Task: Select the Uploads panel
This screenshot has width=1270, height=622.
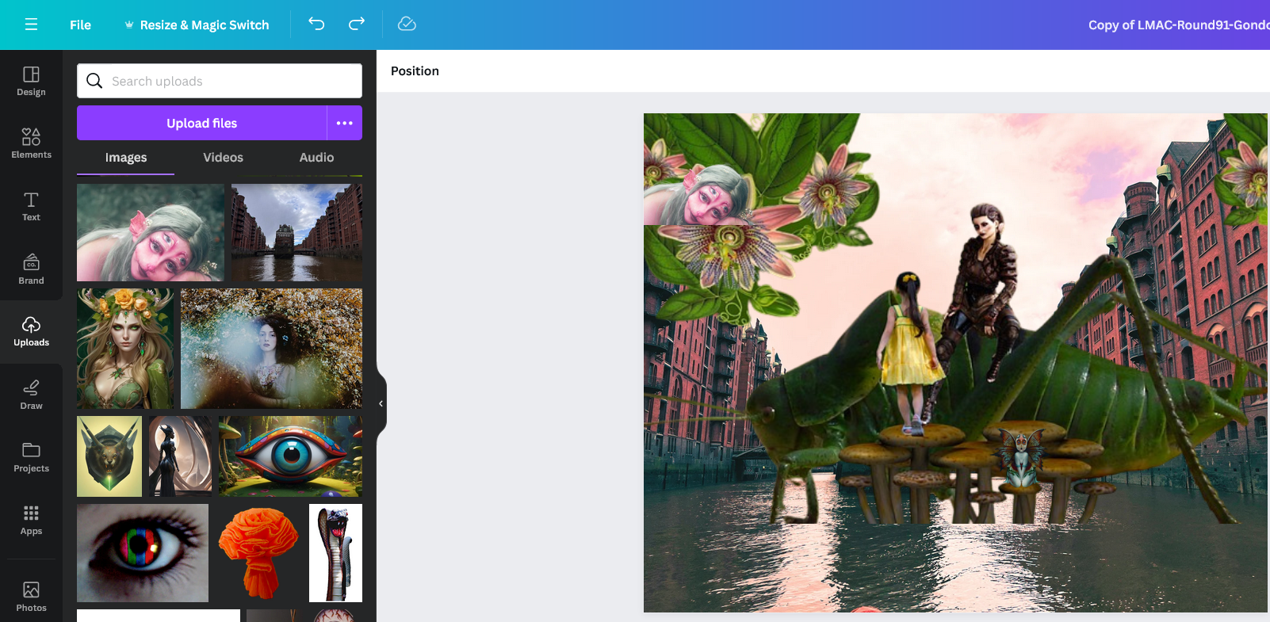Action: coord(31,332)
